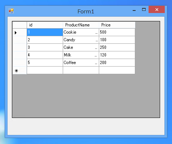Select row header for row id 2
Viewport: 172px width, 144px height.
(x=19, y=40)
